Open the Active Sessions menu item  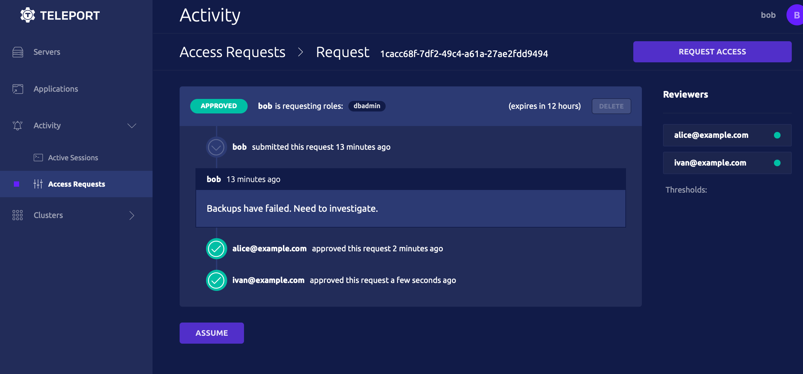[x=73, y=158]
